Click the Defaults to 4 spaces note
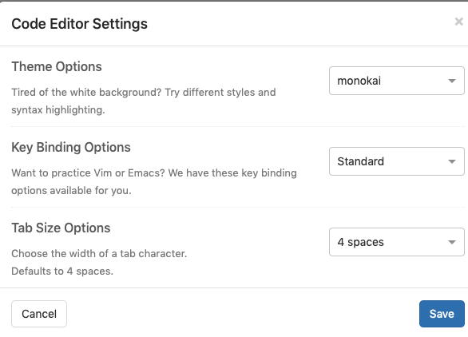This screenshot has height=337, width=468. pyautogui.click(x=62, y=271)
